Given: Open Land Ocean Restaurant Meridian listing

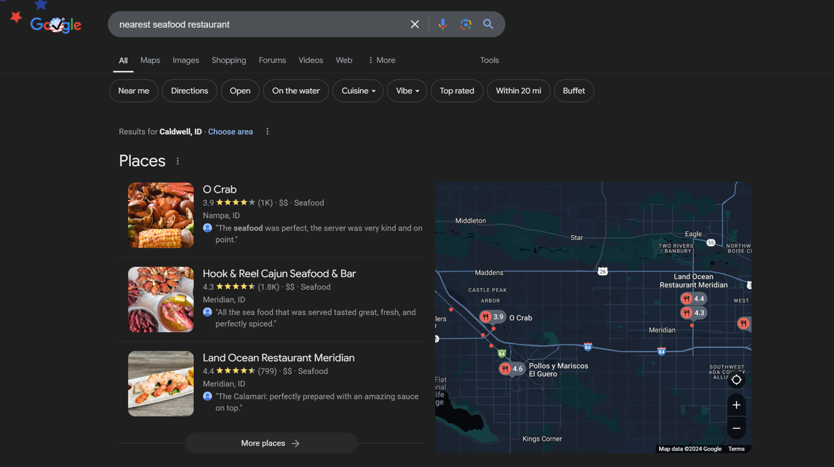Looking at the screenshot, I should point(279,358).
